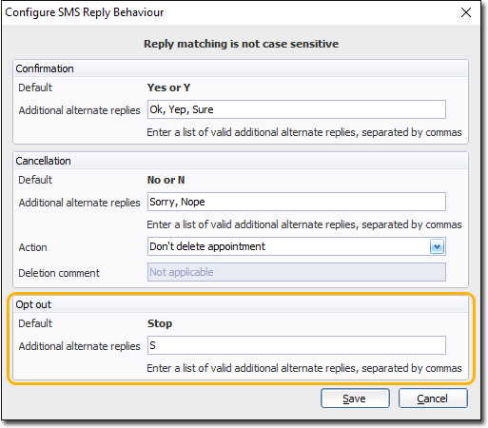This screenshot has width=488, height=428.
Task: Click the Save button
Action: (355, 399)
